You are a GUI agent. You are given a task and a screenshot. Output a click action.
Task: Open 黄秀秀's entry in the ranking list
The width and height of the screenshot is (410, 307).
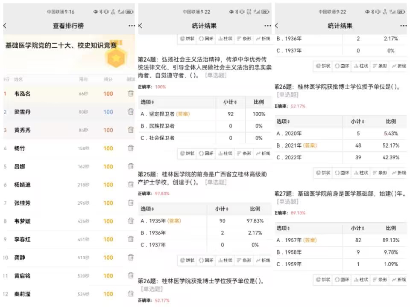click(x=22, y=130)
